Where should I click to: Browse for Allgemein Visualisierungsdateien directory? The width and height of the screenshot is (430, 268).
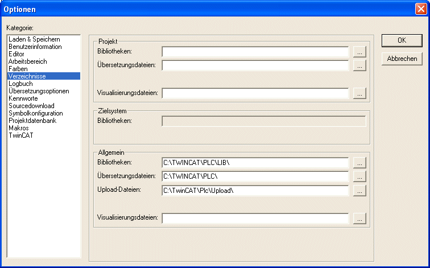pos(359,218)
